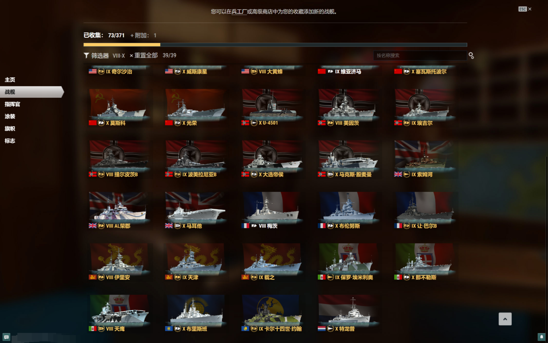Click the collection progress bar
The image size is (548, 343).
coord(275,45)
